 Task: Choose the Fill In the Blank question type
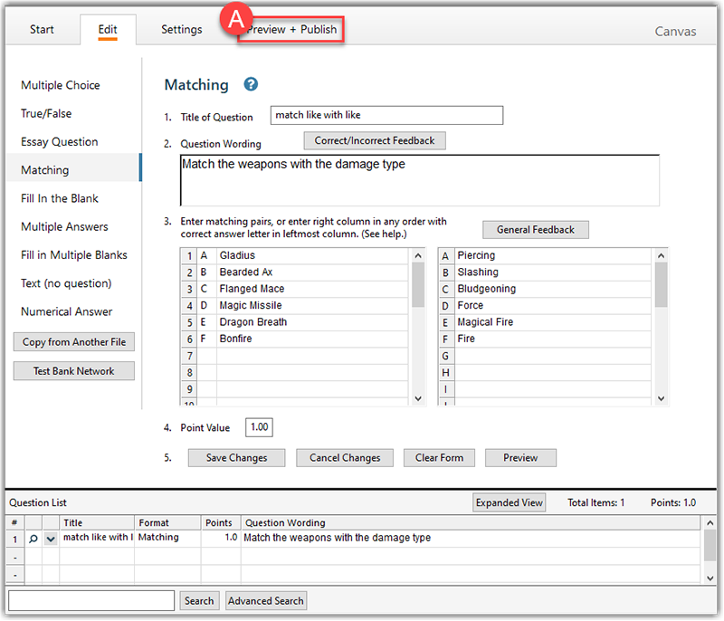(x=60, y=198)
